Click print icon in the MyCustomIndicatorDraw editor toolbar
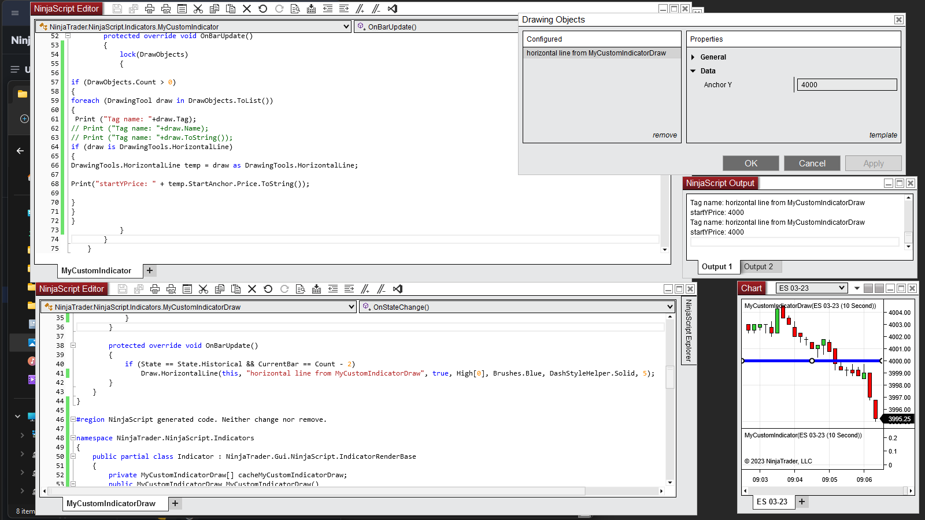The height and width of the screenshot is (520, 925). point(154,289)
